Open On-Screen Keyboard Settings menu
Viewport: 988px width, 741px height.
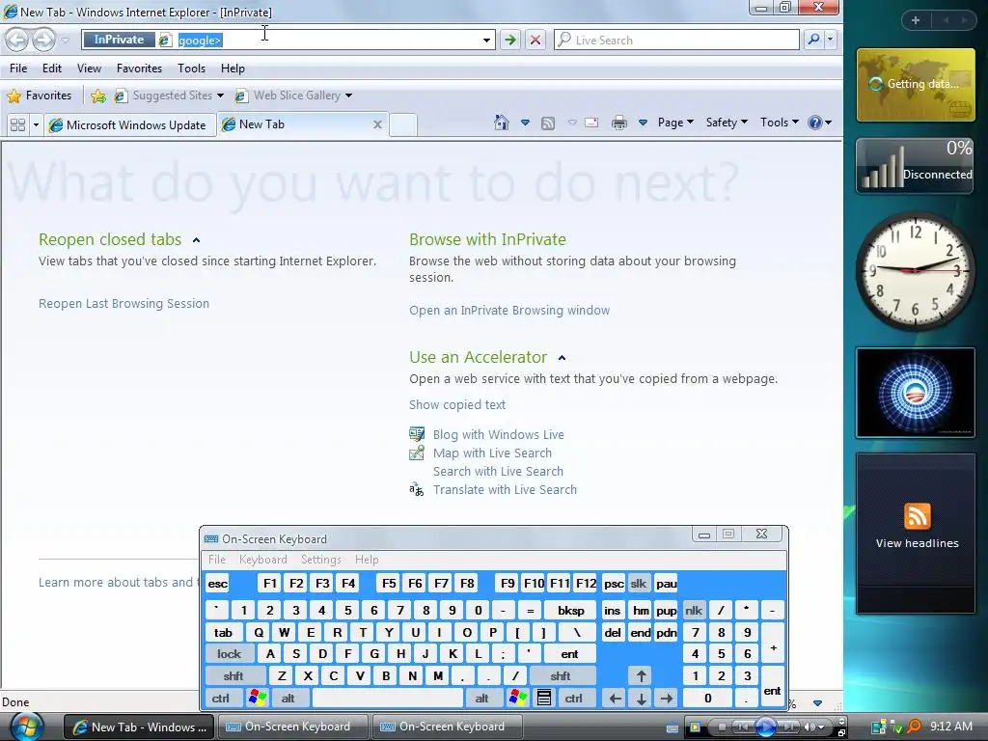pyautogui.click(x=320, y=560)
